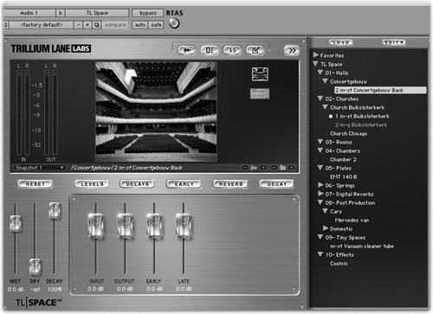This screenshot has width=433, height=314.
Task: Select the EMT 140 B plate
Action: (344, 176)
